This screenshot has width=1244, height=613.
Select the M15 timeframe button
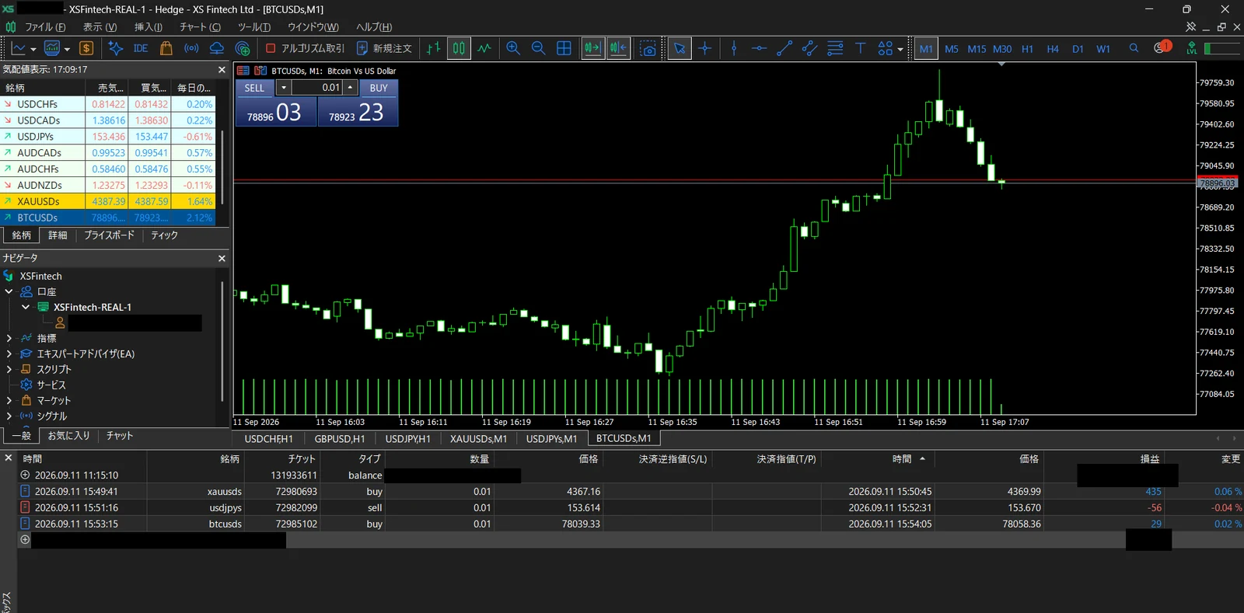click(977, 48)
